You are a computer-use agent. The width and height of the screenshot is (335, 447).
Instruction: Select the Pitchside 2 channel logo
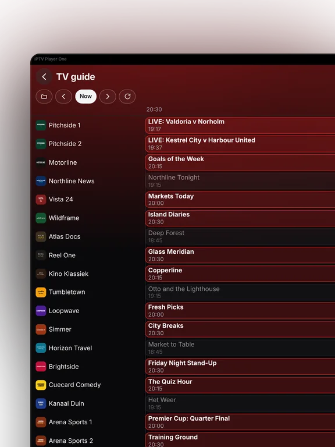click(x=41, y=144)
